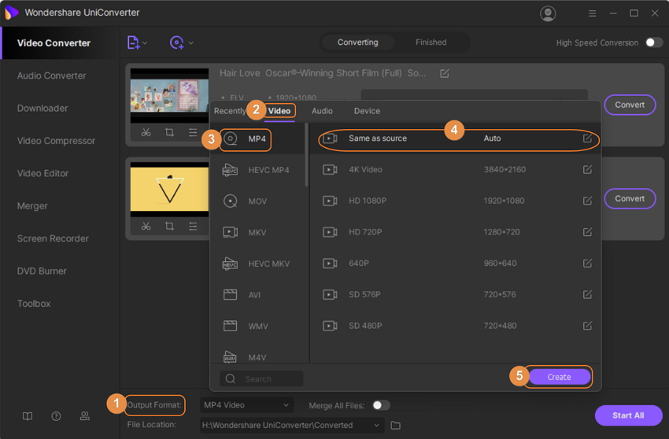Viewport: 669px width, 439px height.
Task: Enable the High Speed Conversion toggle
Action: 653,42
